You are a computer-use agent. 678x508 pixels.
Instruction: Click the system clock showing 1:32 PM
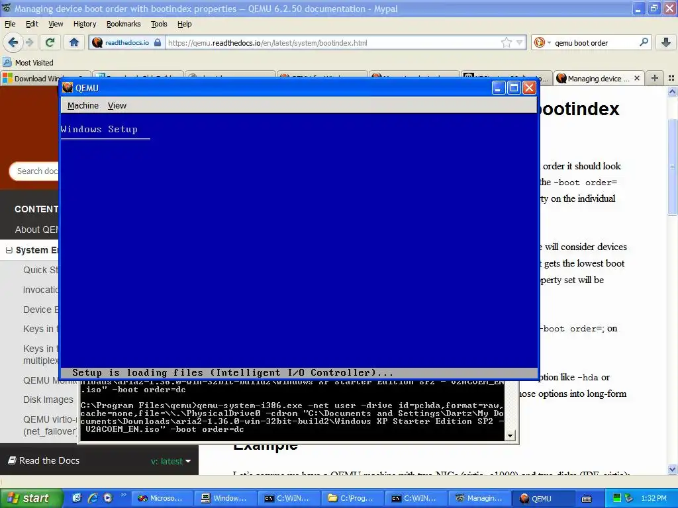tap(654, 498)
